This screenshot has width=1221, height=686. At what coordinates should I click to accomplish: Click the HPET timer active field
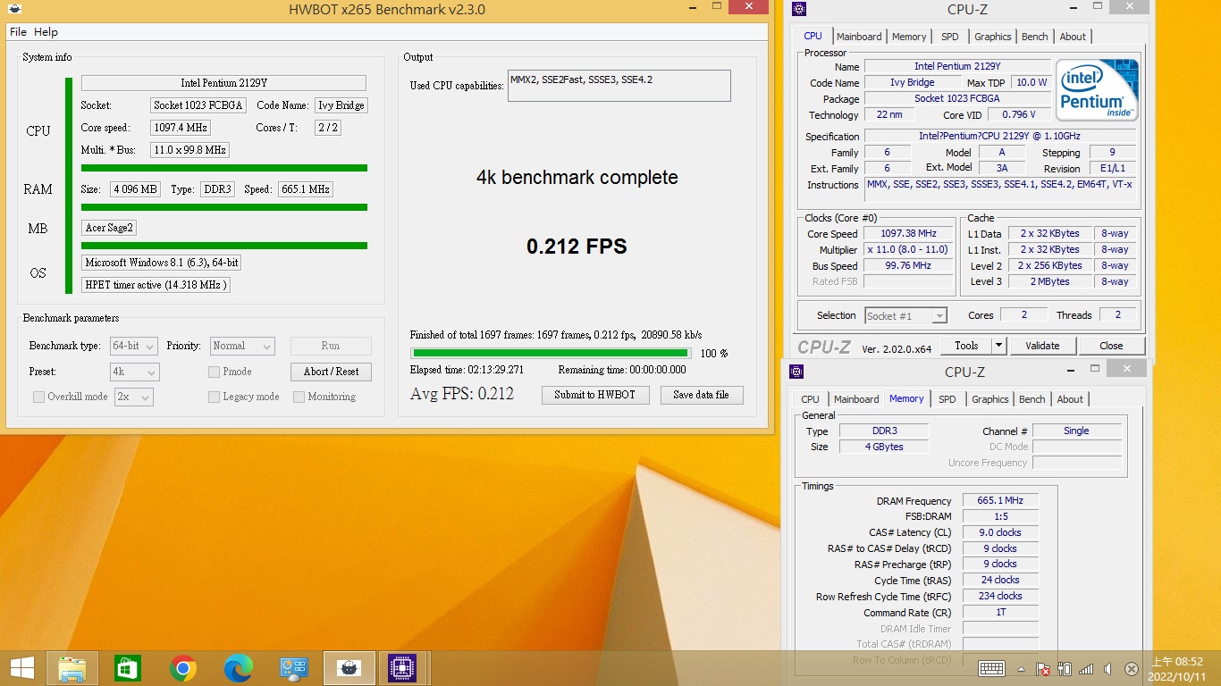[x=156, y=285]
